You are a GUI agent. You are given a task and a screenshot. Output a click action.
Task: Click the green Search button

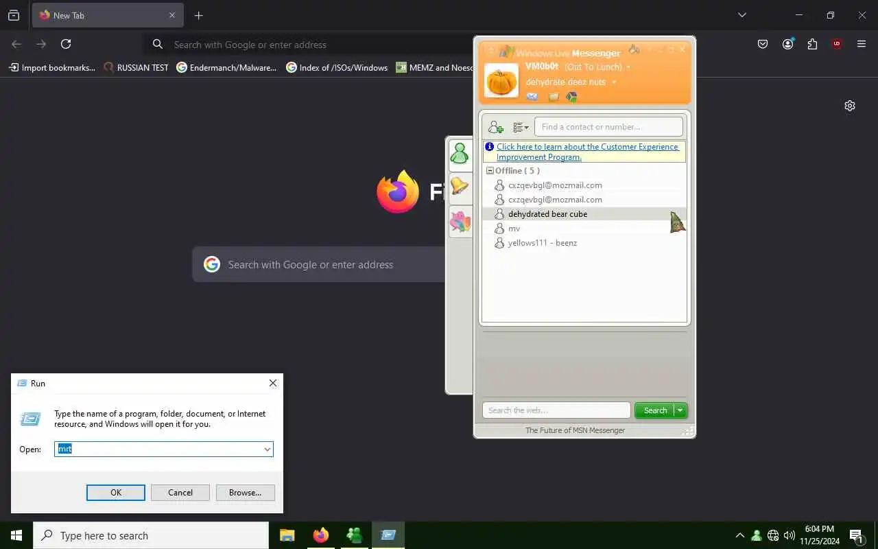(x=655, y=410)
